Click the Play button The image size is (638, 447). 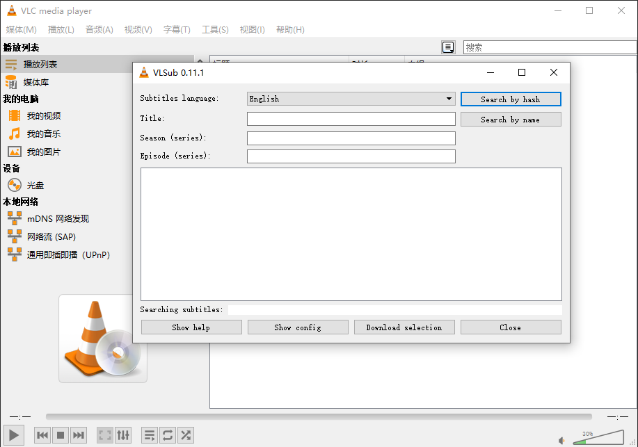(14, 435)
